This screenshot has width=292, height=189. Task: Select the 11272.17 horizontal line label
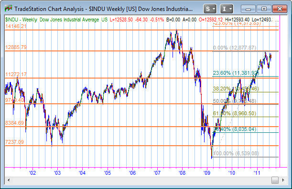pyautogui.click(x=16, y=75)
